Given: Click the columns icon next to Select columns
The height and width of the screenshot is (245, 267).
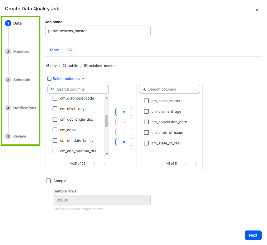Looking at the screenshot, I should coord(49,78).
